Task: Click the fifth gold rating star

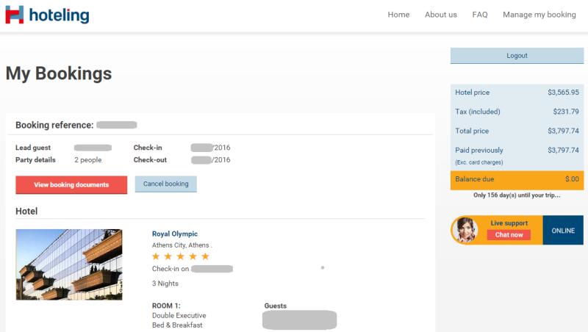Action: click(205, 256)
